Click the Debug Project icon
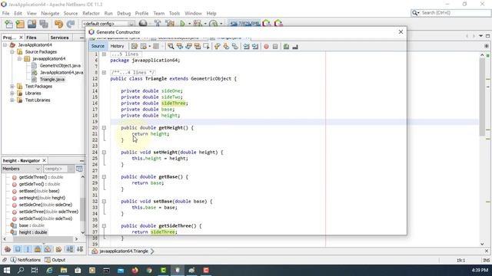This screenshot has height=276, width=492. coord(198,24)
